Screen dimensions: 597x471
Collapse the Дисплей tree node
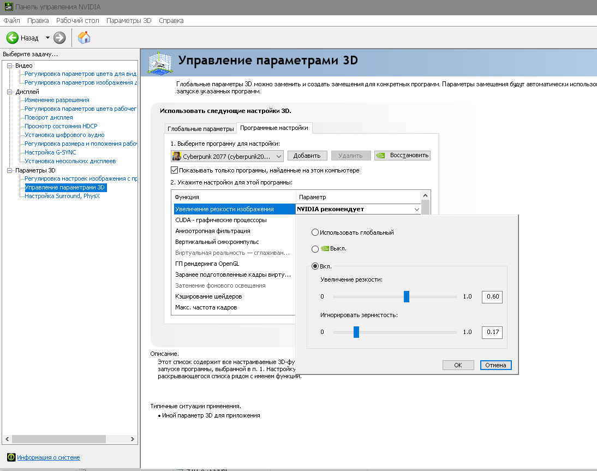[x=10, y=92]
